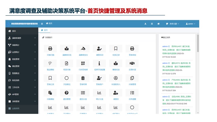The image size is (217, 122).
Task: Open the 投放记录 bookmark shortcut
Action: (x=116, y=49)
